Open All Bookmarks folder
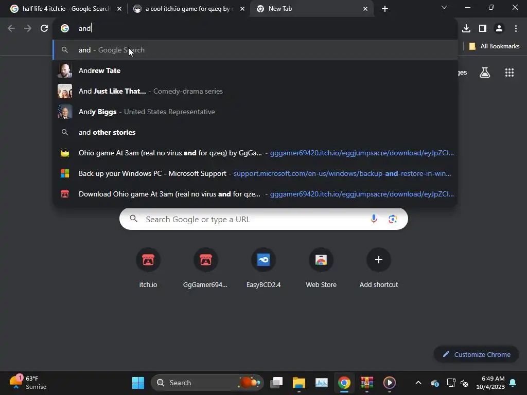This screenshot has height=395, width=527. (494, 46)
